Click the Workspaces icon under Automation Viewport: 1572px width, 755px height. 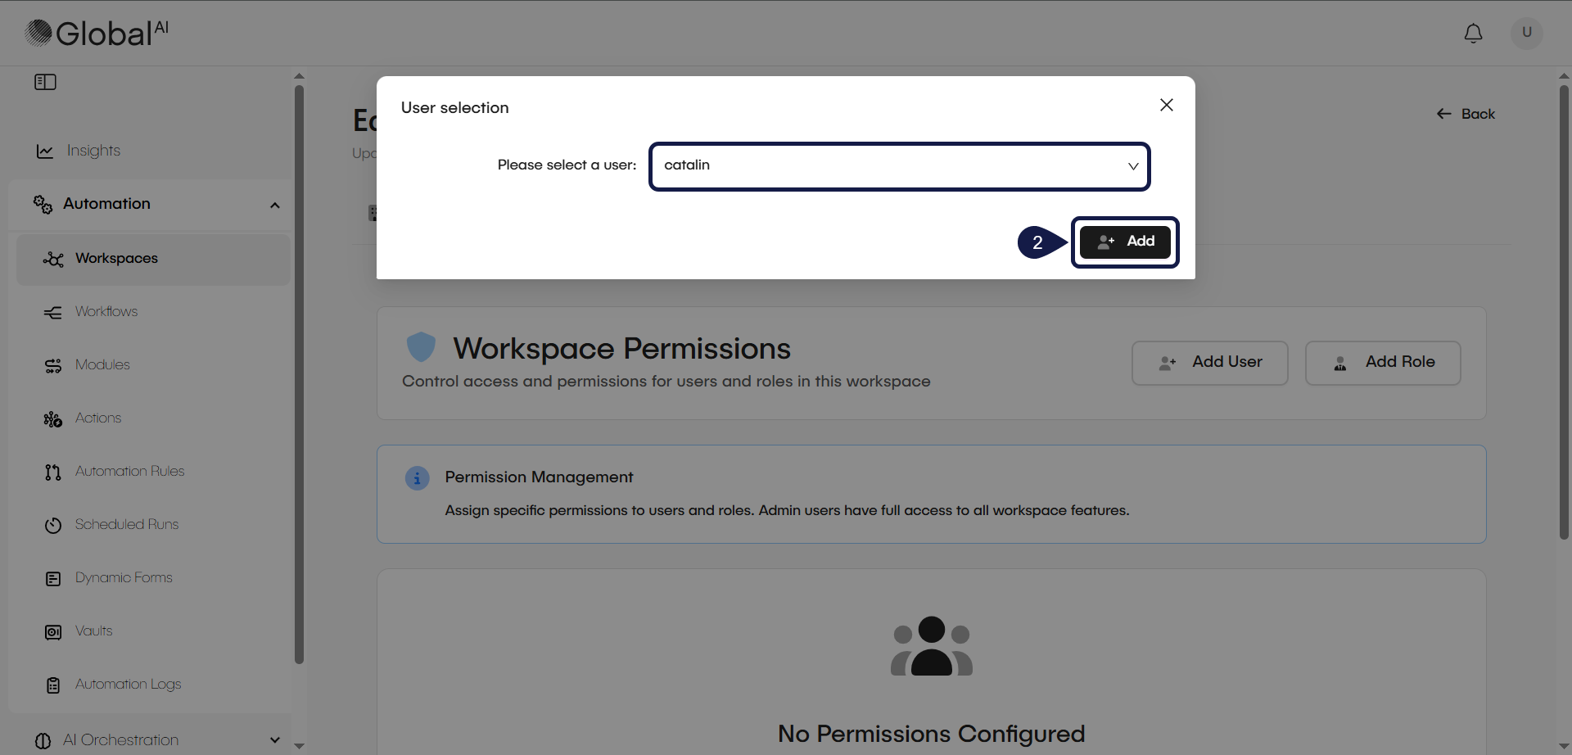52,259
